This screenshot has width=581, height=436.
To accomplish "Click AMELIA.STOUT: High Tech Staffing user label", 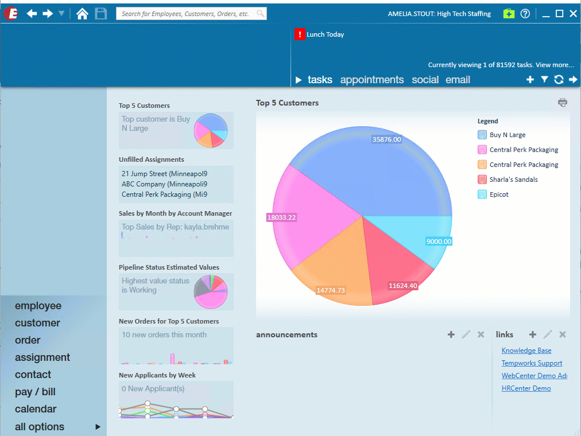I will 439,14.
